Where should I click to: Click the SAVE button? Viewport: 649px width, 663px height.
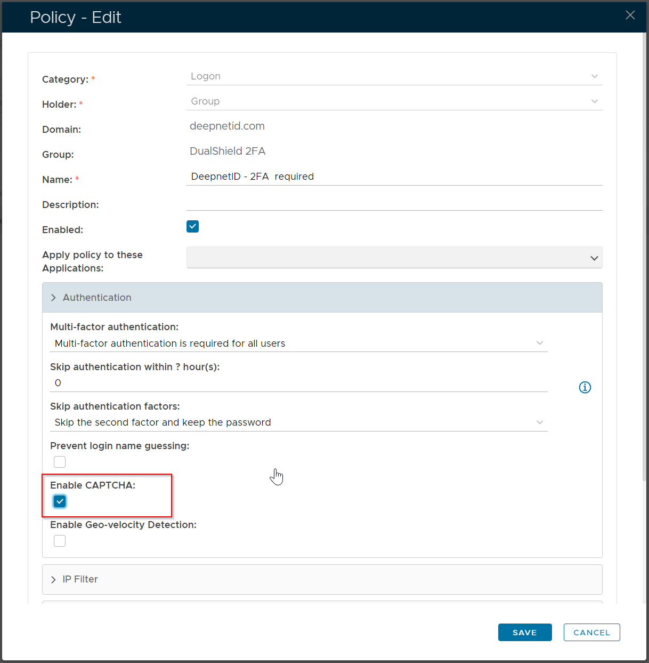point(524,632)
